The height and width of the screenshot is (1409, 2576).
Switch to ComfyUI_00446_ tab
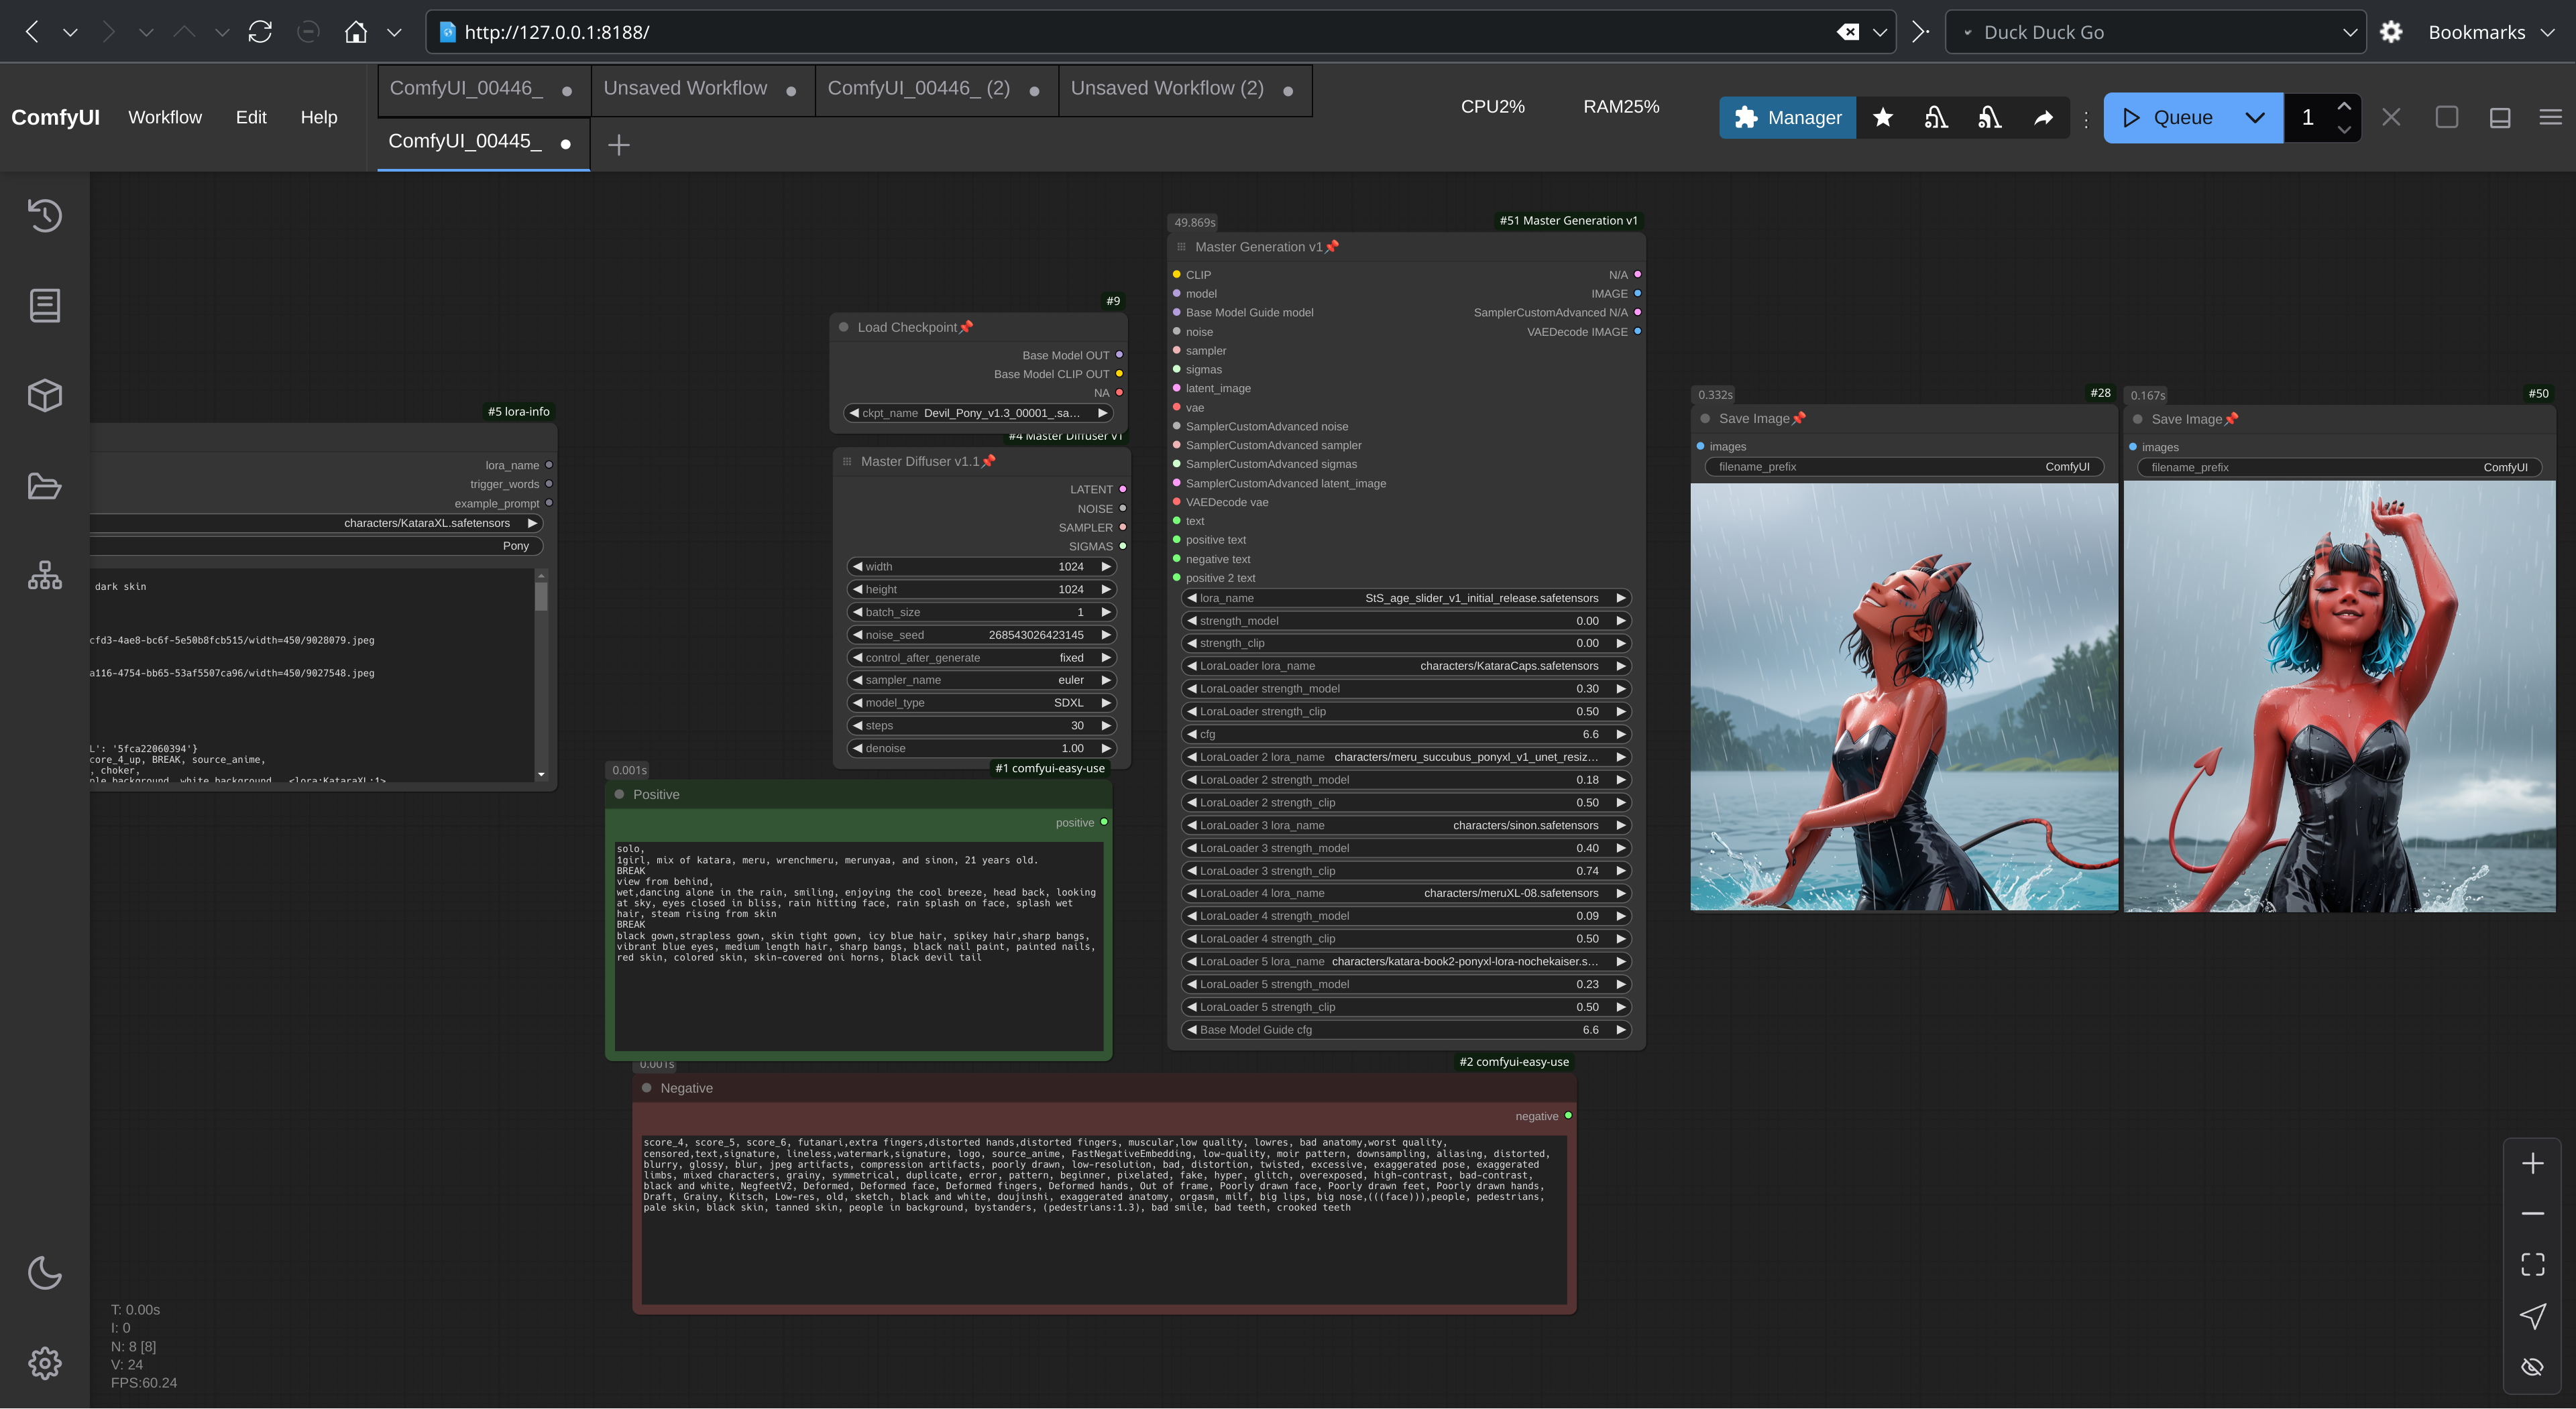pyautogui.click(x=484, y=89)
